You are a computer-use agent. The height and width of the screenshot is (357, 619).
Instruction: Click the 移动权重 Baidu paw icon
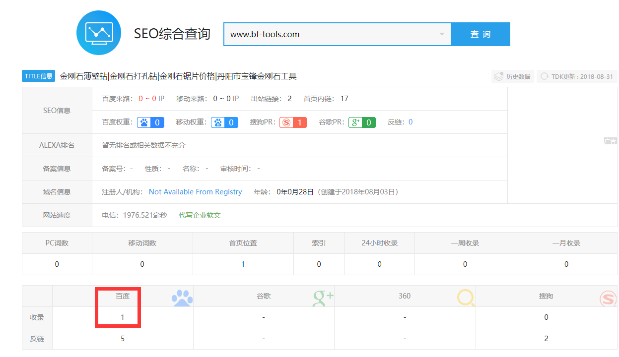pyautogui.click(x=217, y=122)
